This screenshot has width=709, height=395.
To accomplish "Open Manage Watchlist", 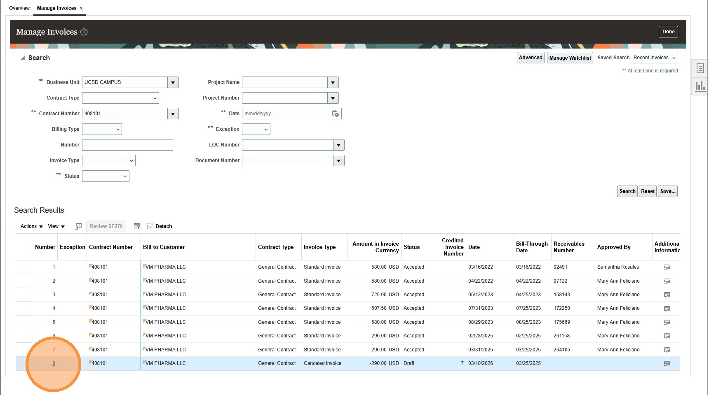I will pyautogui.click(x=570, y=58).
